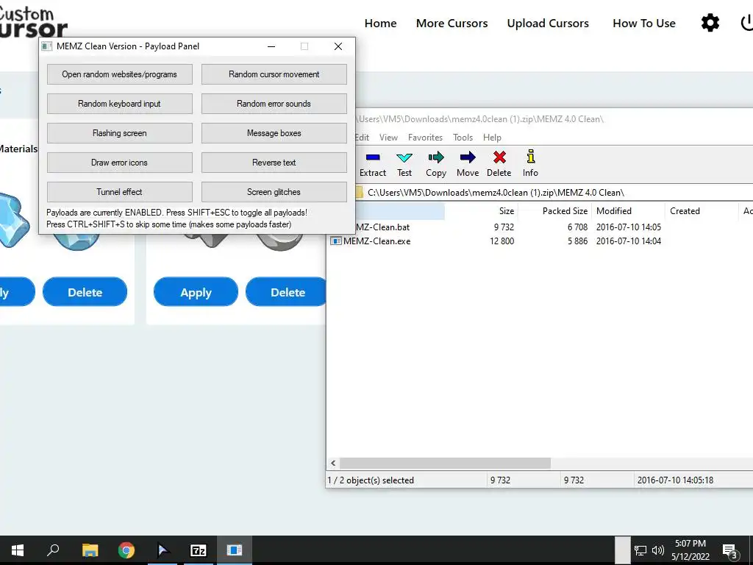Open Upload Cursors page
The width and height of the screenshot is (753, 565).
(x=548, y=23)
